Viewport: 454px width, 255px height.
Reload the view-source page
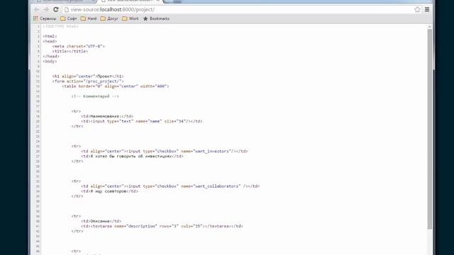pyautogui.click(x=56, y=9)
